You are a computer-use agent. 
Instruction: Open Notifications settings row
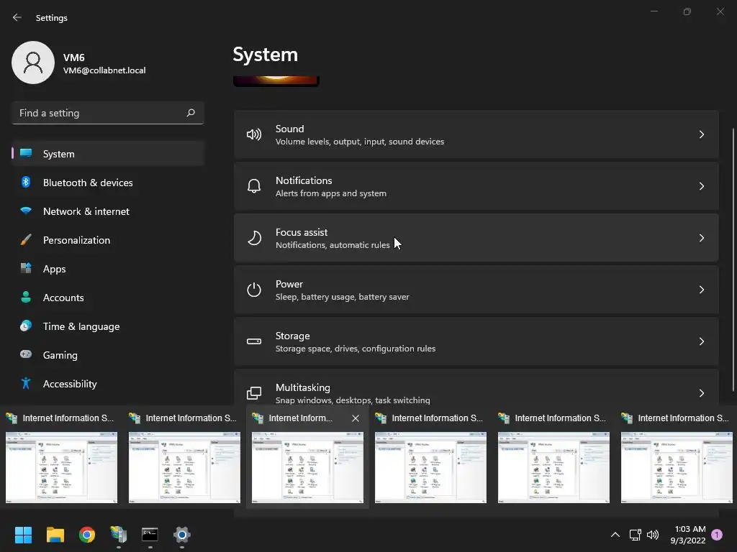pyautogui.click(x=476, y=186)
